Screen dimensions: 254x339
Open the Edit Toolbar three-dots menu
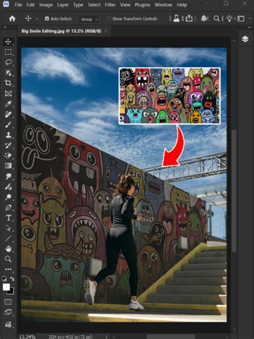[8, 269]
